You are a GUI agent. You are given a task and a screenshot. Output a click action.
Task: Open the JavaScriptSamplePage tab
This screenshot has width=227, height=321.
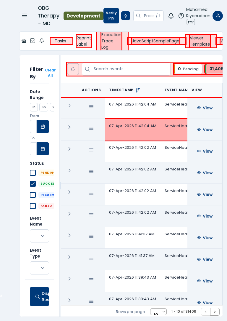point(156,41)
